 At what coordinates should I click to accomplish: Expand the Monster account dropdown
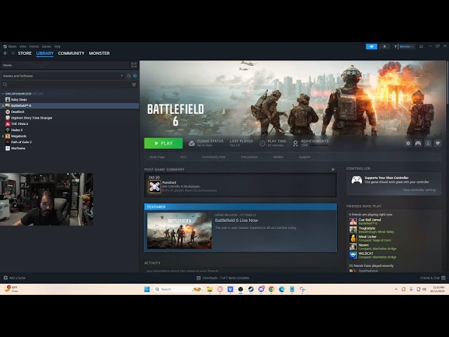[406, 46]
